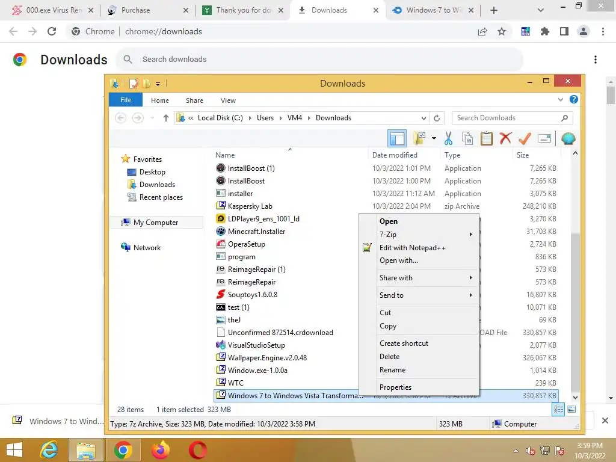
Task: Open the address bar history dropdown
Action: pyautogui.click(x=423, y=118)
